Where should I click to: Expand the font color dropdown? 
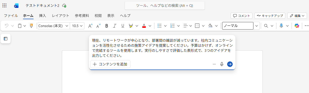[x=150, y=26]
